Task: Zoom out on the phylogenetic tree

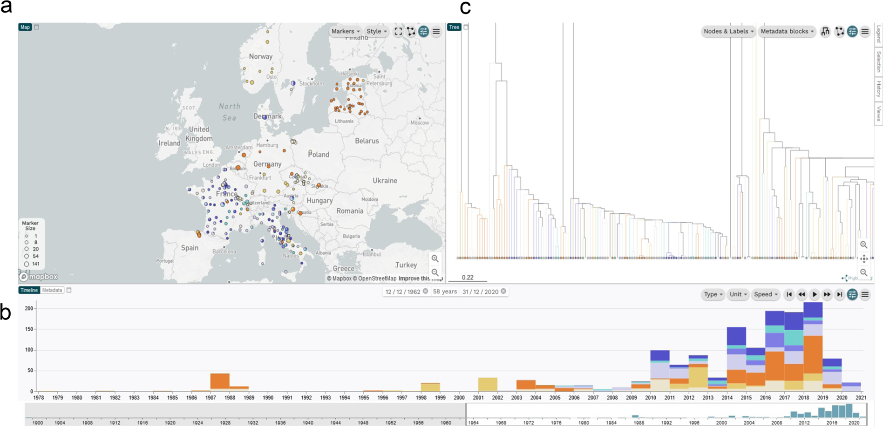Action: (864, 272)
